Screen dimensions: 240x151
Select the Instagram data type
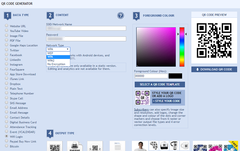[6, 64]
